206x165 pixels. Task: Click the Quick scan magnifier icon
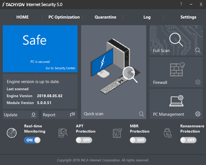pos(141,114)
